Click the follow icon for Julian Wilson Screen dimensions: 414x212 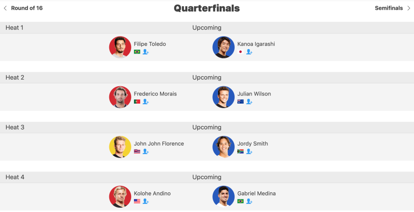[x=249, y=102]
